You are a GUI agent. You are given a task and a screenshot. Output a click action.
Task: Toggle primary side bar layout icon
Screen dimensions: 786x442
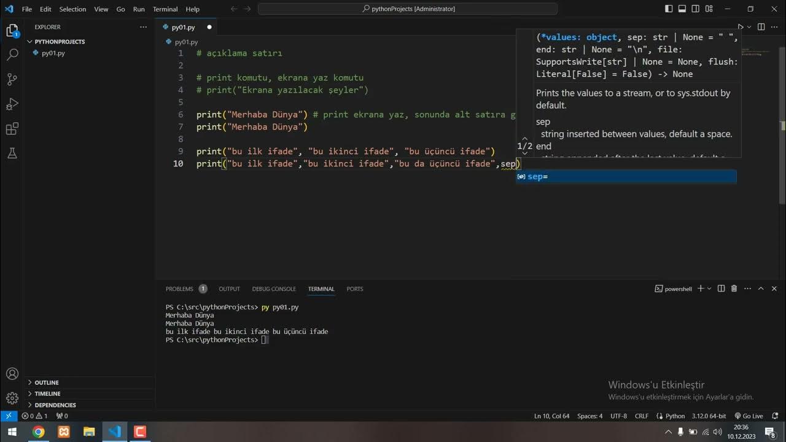669,9
